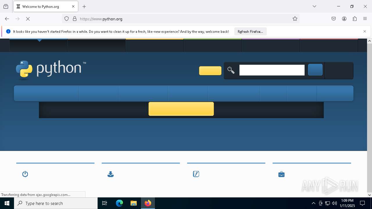Select the purple-striped top bar tab
Screen dimensions: 372x209
coord(271,45)
